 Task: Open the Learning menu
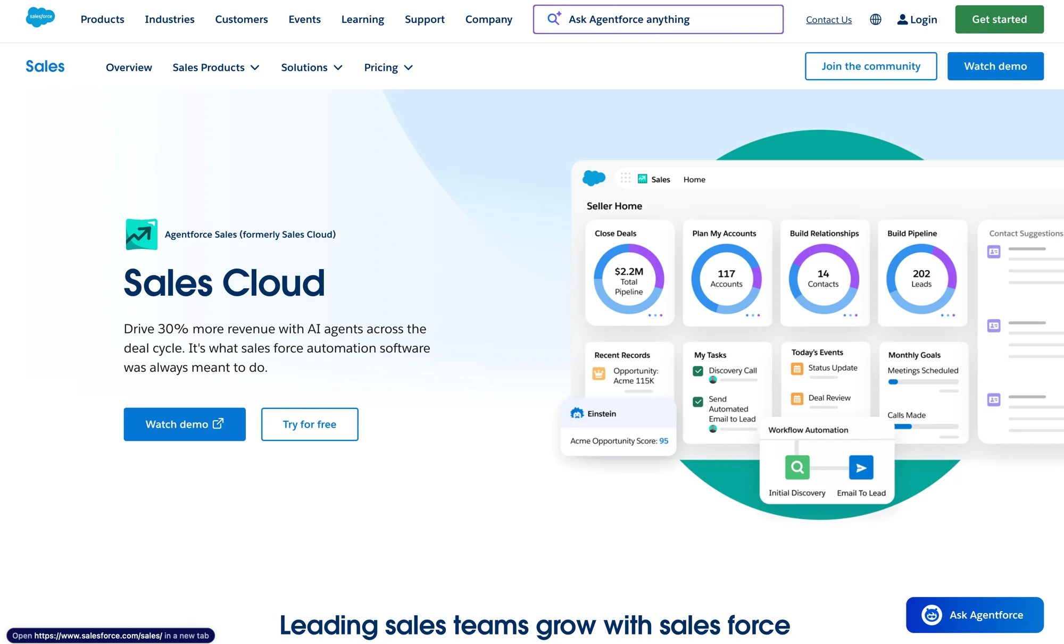point(363,19)
